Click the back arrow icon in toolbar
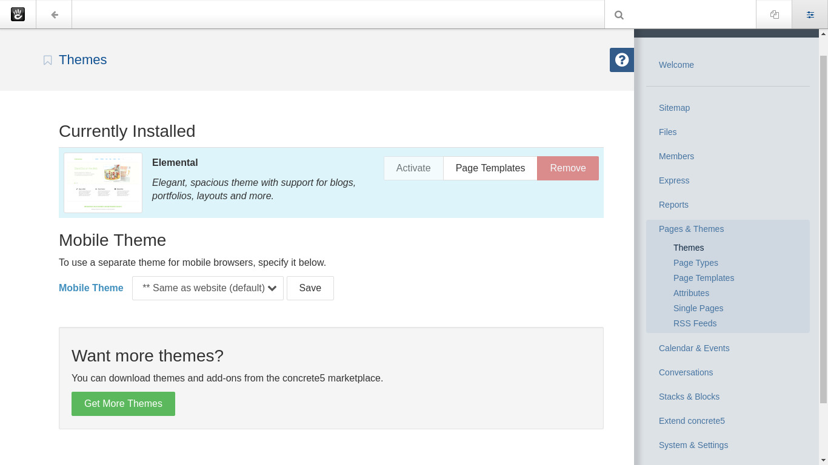The image size is (828, 465). [x=55, y=15]
